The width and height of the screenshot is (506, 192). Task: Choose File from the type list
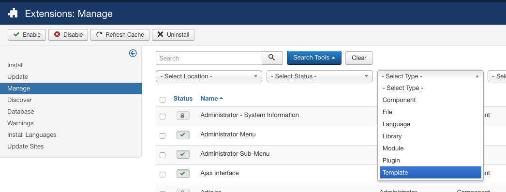(431, 112)
